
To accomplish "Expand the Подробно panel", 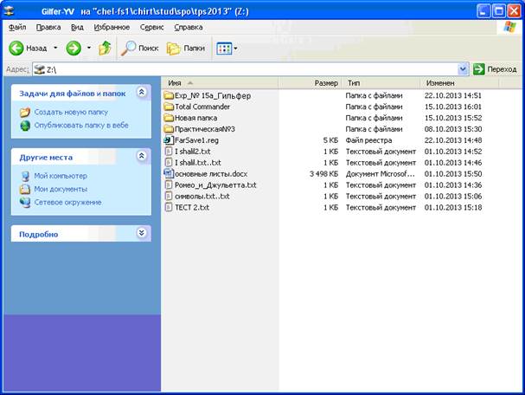I will (x=142, y=233).
